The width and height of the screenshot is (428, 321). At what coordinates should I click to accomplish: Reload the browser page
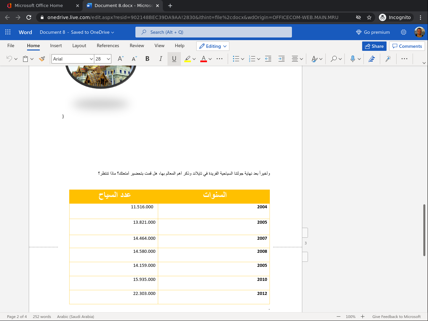[x=29, y=17]
